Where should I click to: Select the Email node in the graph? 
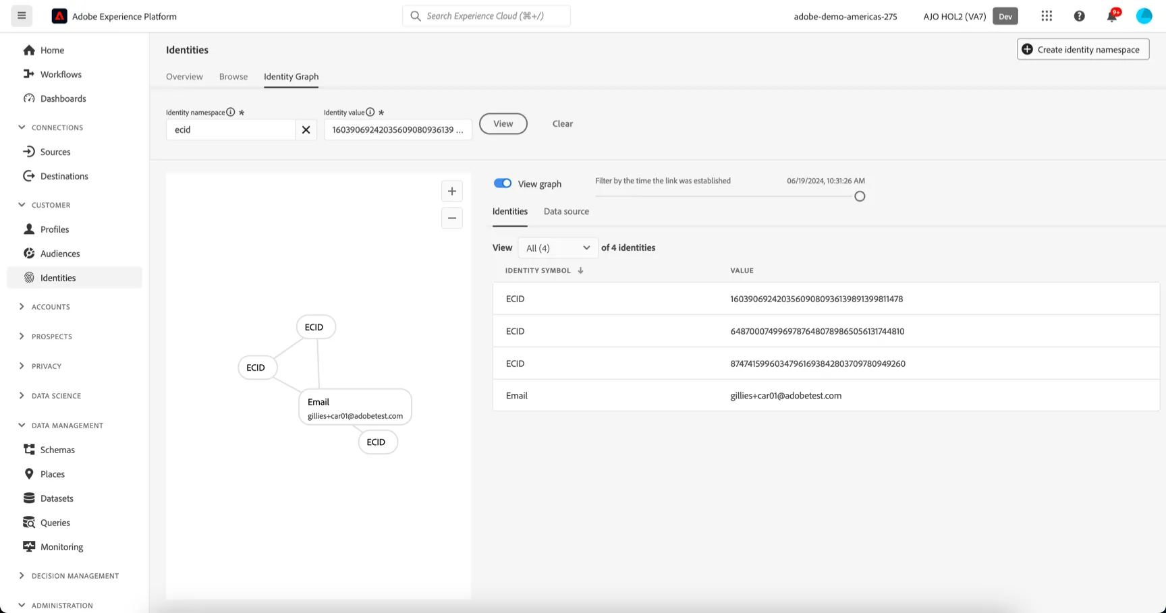(355, 407)
